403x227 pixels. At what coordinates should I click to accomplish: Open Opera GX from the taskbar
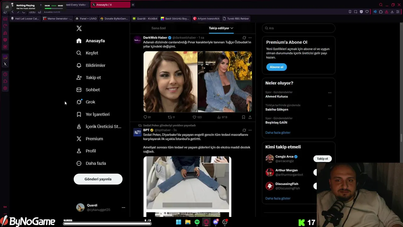(206, 222)
